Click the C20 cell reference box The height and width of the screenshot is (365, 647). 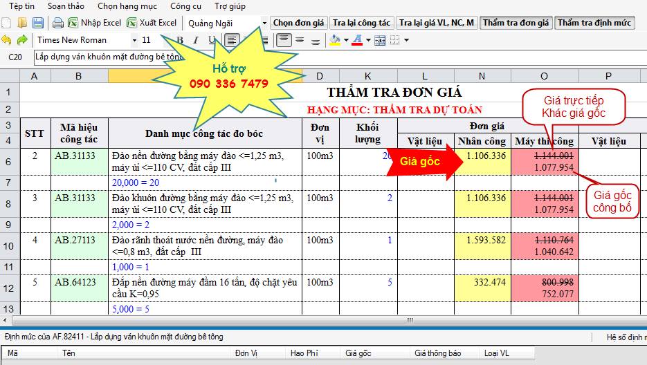click(15, 57)
